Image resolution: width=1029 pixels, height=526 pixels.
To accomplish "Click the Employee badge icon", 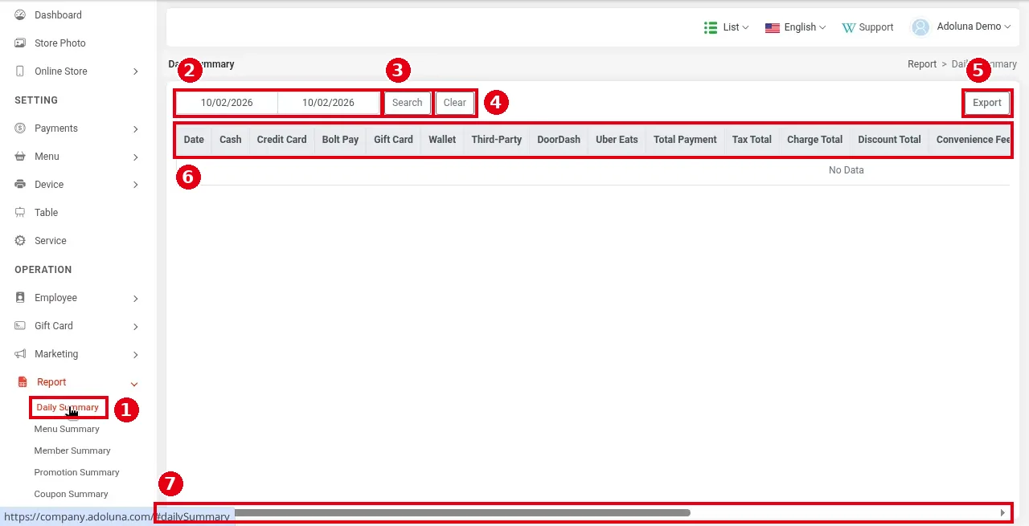I will 20,298.
